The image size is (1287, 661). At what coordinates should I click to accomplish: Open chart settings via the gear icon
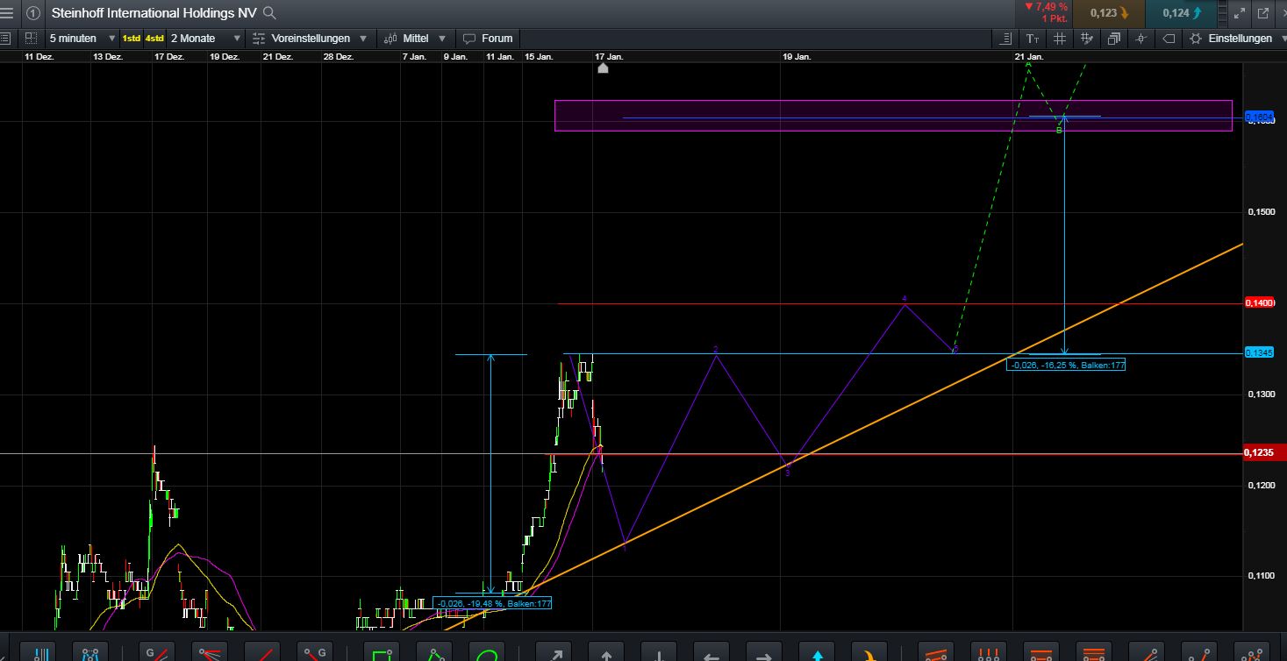[1196, 38]
